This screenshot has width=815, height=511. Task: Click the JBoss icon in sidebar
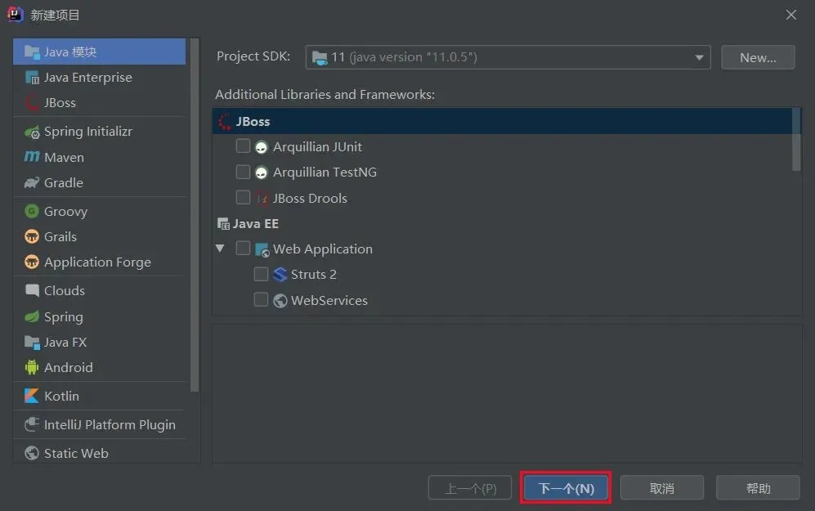tap(32, 103)
